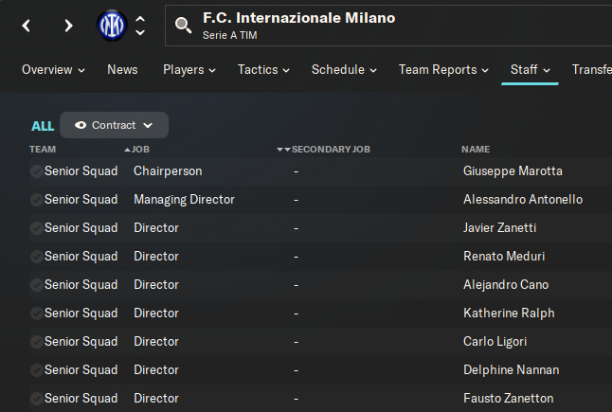This screenshot has height=412, width=612.
Task: Sort the staff list by Name column
Action: pos(476,150)
